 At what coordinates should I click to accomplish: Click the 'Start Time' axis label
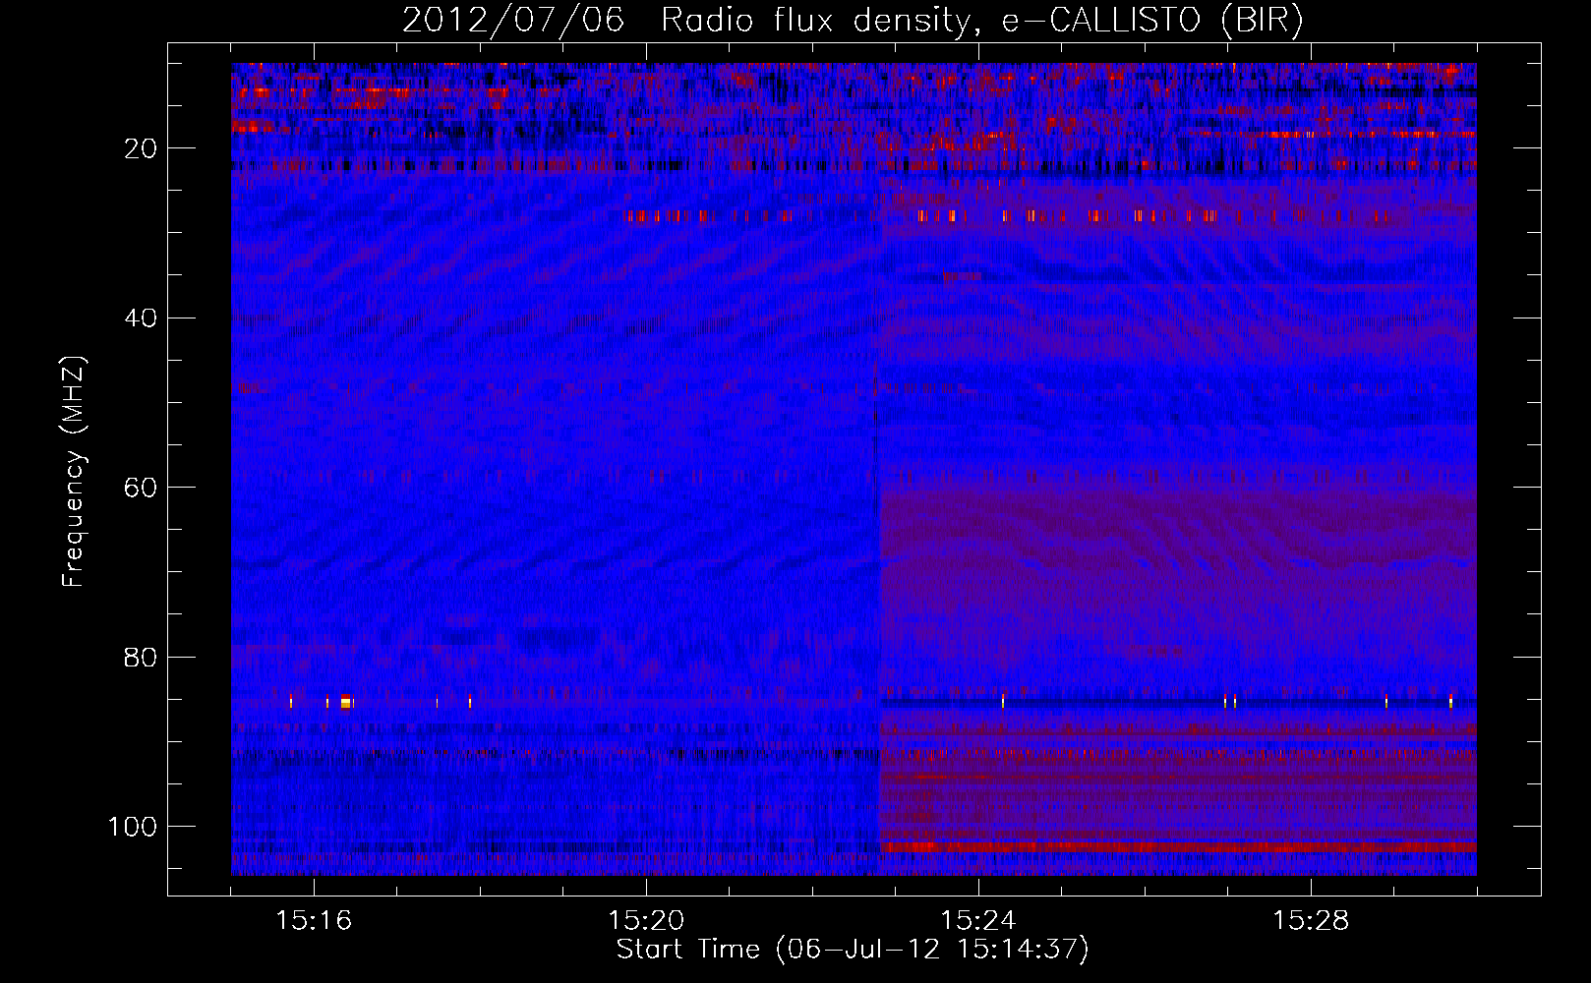[x=853, y=950]
